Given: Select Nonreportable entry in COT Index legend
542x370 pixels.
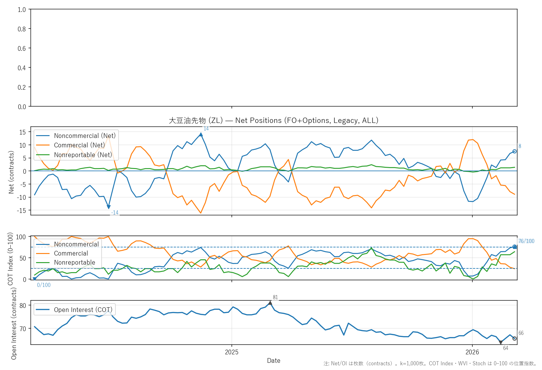Looking at the screenshot, I should pos(74,262).
